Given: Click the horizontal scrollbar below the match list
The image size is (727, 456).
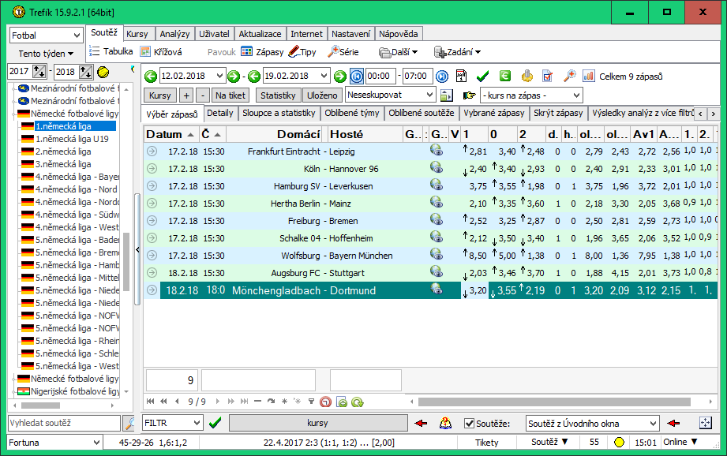Looking at the screenshot, I should (553, 402).
